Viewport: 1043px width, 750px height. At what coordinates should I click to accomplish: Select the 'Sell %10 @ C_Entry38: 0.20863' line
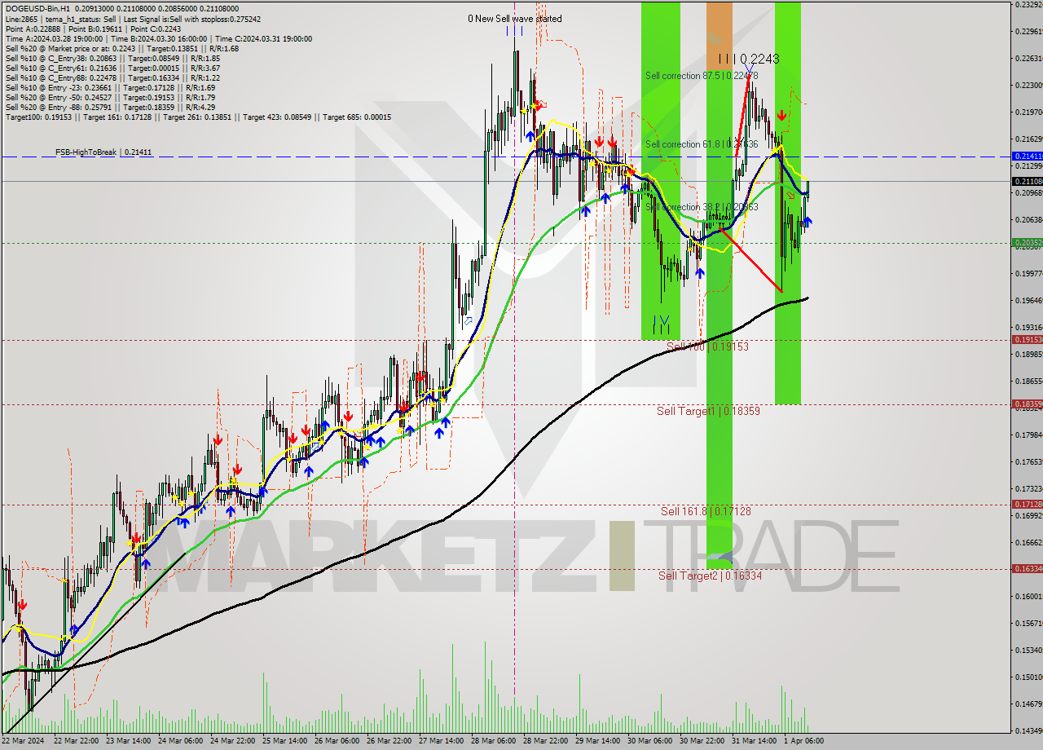coord(112,58)
